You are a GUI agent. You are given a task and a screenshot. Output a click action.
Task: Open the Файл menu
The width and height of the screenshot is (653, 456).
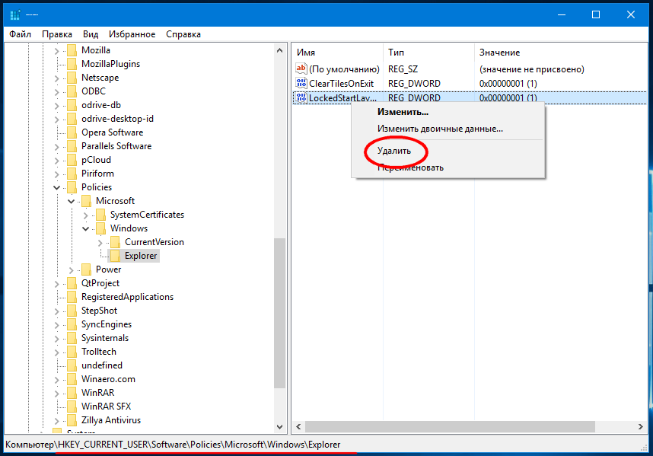(x=21, y=34)
